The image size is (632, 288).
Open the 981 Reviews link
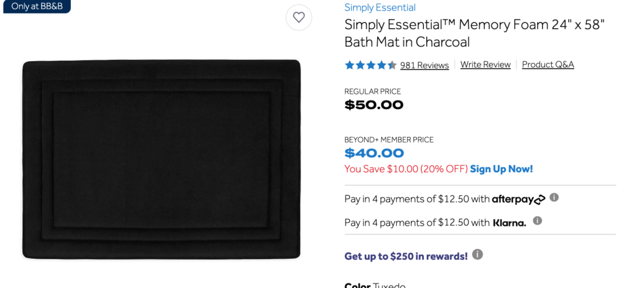(425, 65)
